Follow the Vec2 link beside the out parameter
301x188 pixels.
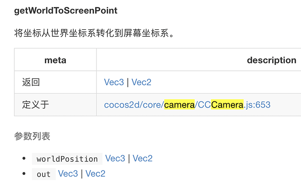[96, 174]
